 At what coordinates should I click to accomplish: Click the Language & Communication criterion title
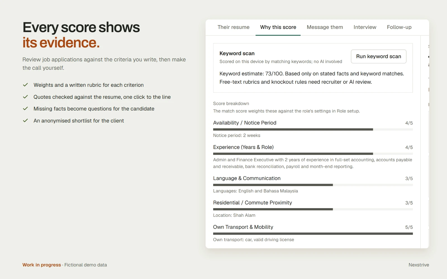[247, 178]
